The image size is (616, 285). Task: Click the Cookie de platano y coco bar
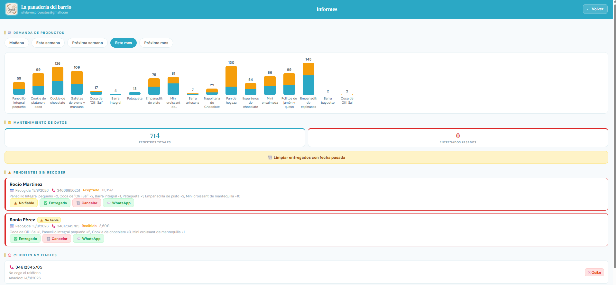[x=38, y=84]
